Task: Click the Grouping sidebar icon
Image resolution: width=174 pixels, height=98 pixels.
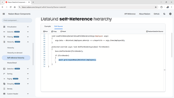Action: pos(4,84)
